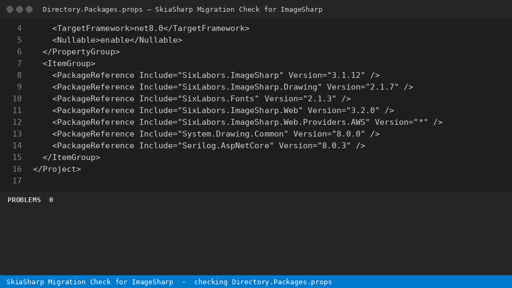
Task: Close the window with first titlebar button
Action: click(10, 10)
